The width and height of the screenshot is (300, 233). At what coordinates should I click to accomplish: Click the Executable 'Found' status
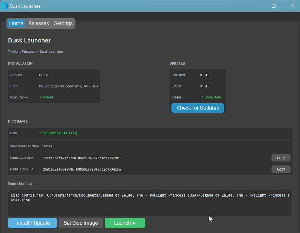coord(46,97)
